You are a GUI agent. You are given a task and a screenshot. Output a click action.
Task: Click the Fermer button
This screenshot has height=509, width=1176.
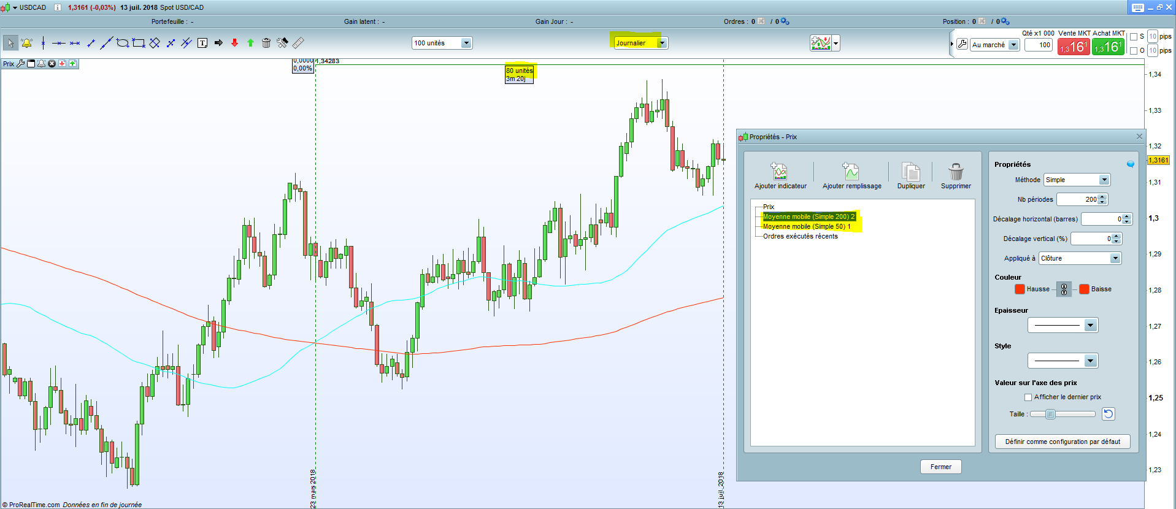[x=940, y=467]
